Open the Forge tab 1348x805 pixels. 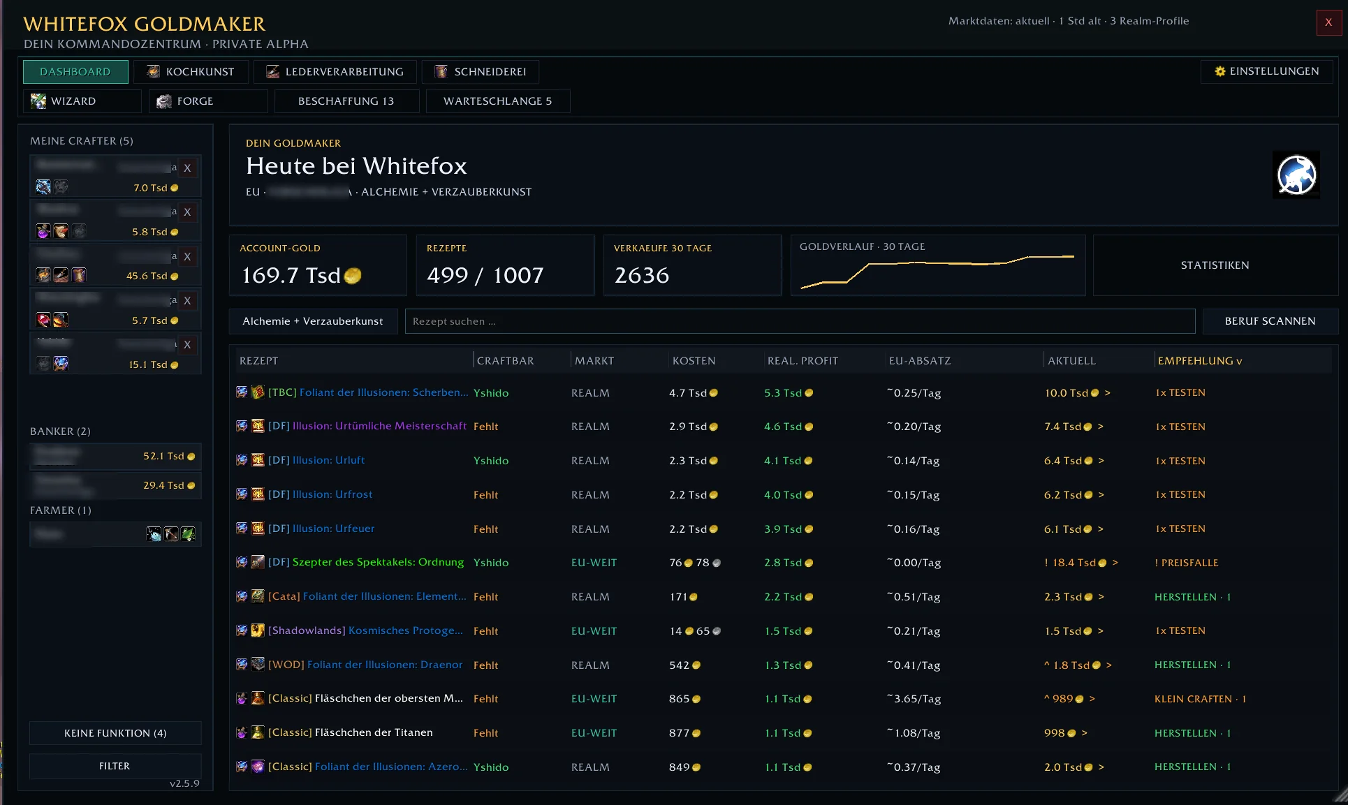(x=208, y=101)
